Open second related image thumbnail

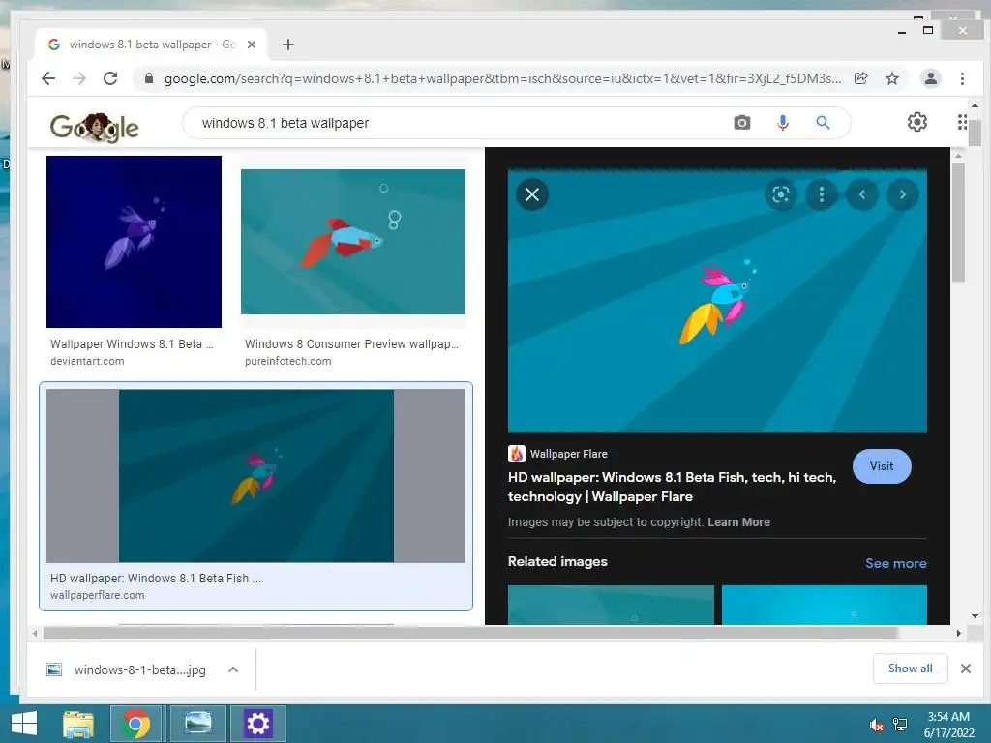click(825, 605)
